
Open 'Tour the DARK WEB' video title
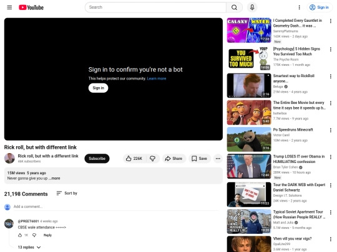(299, 187)
